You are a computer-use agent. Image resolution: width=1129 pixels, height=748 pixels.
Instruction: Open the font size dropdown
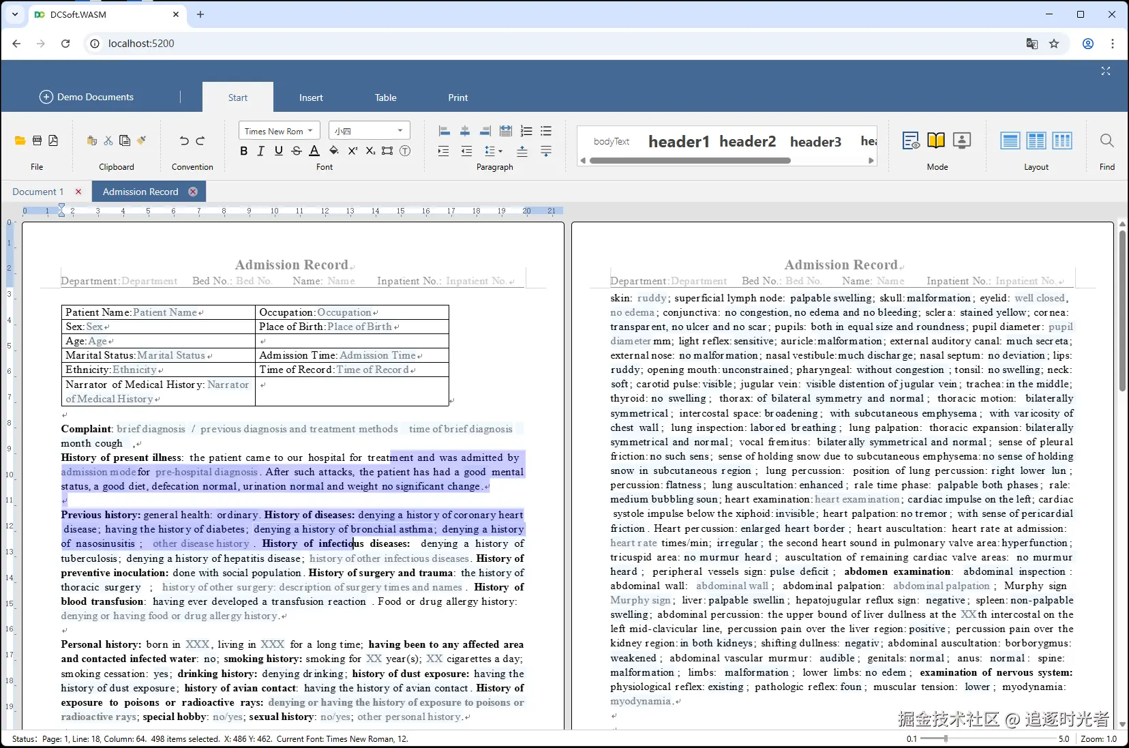click(x=369, y=131)
